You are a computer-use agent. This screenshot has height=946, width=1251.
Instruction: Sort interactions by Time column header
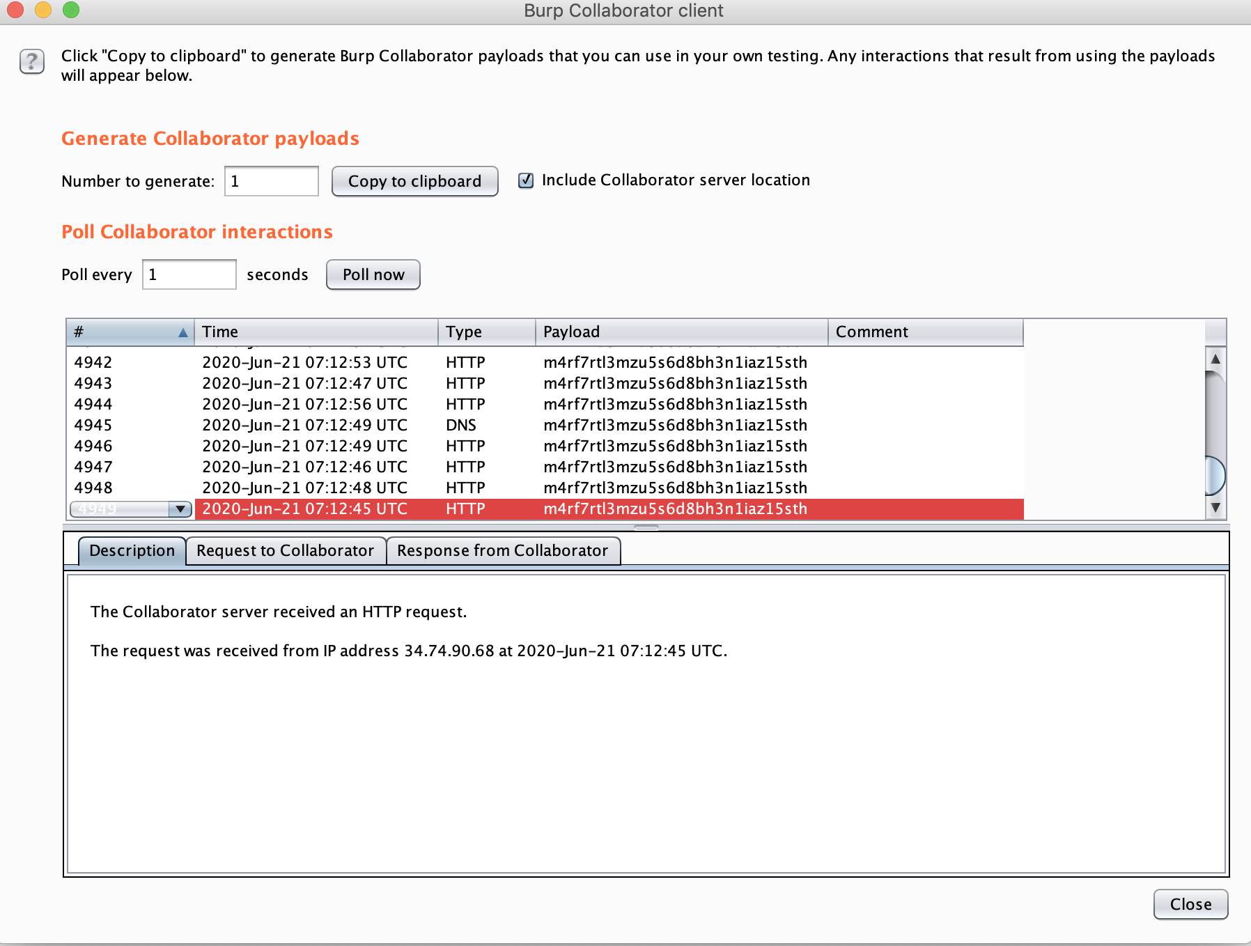316,332
